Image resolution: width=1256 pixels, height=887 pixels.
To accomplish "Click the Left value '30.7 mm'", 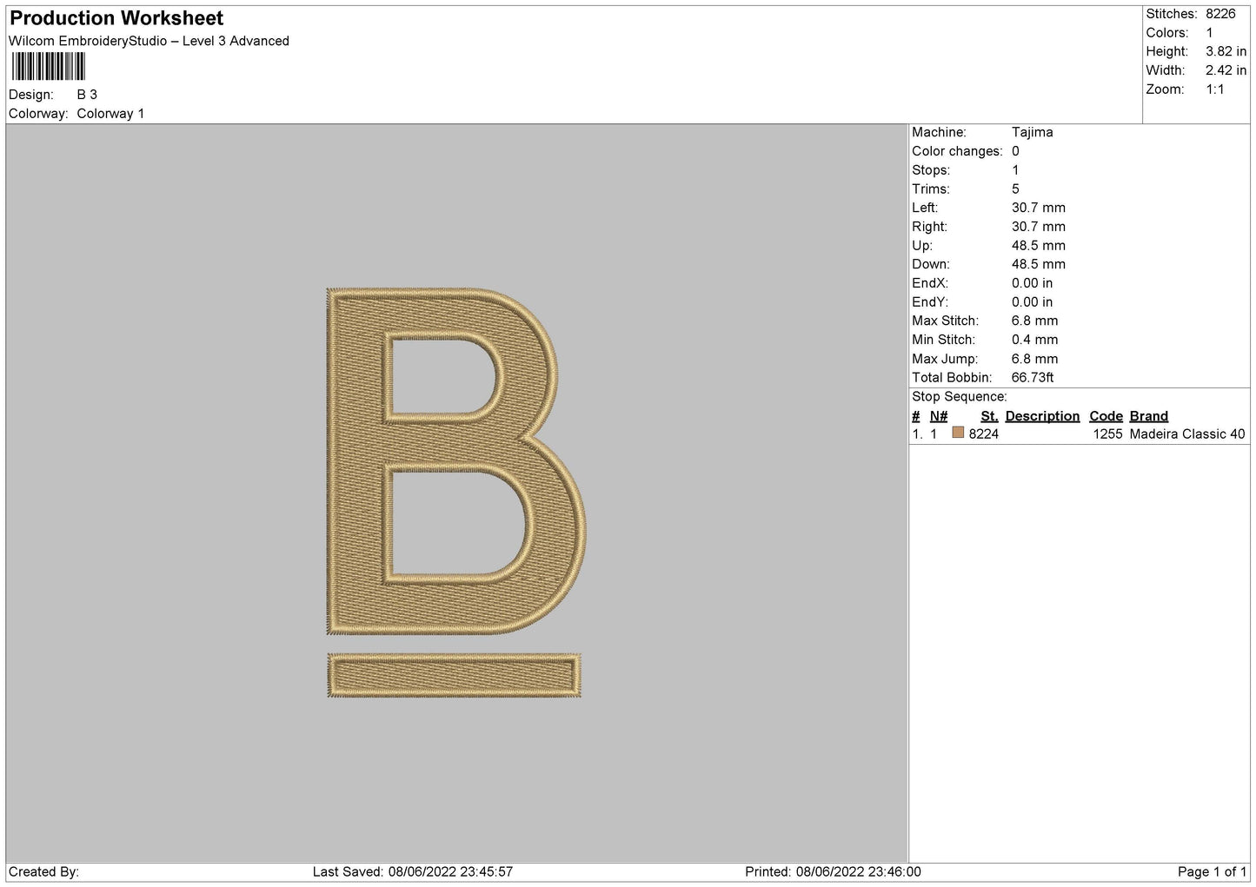I will (1038, 208).
